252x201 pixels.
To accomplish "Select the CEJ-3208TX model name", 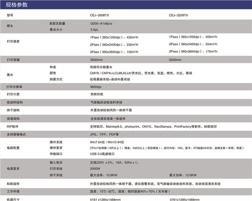I will point(178,15).
